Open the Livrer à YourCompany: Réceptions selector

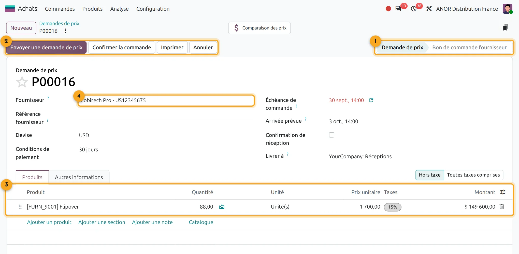(416, 156)
